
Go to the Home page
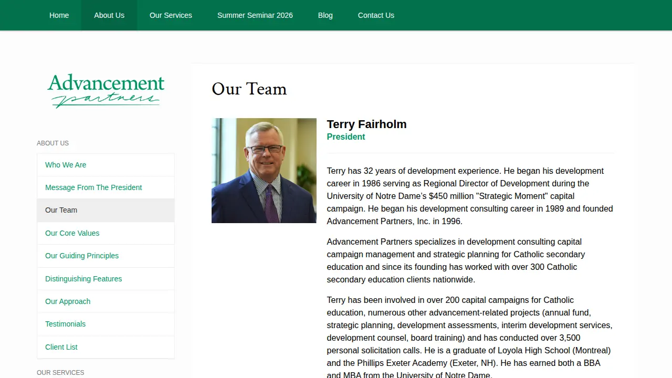[59, 15]
